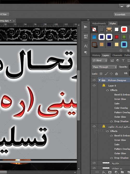Image resolution: width=130 pixels, height=174 pixels.
Task: Click canvas scroll up arrow
Action: [x=79, y=25]
